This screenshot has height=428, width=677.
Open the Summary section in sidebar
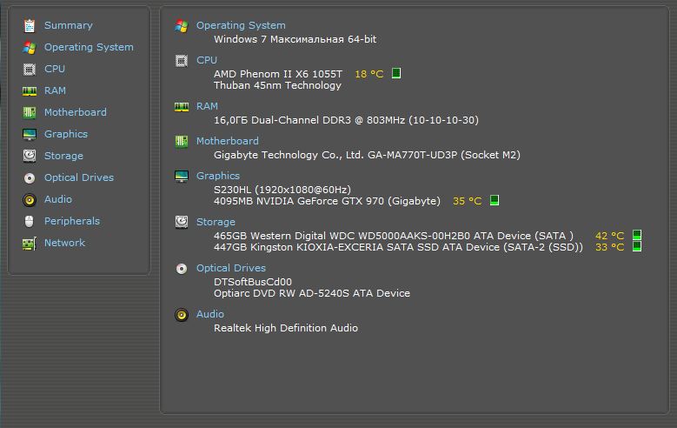(x=68, y=25)
